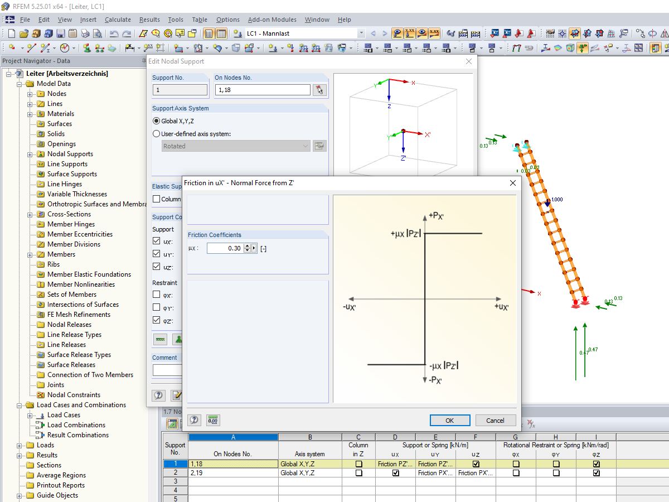Image resolution: width=669 pixels, height=502 pixels.
Task: Open the LC1 - Mannlast load case dropdown
Action: (x=361, y=33)
